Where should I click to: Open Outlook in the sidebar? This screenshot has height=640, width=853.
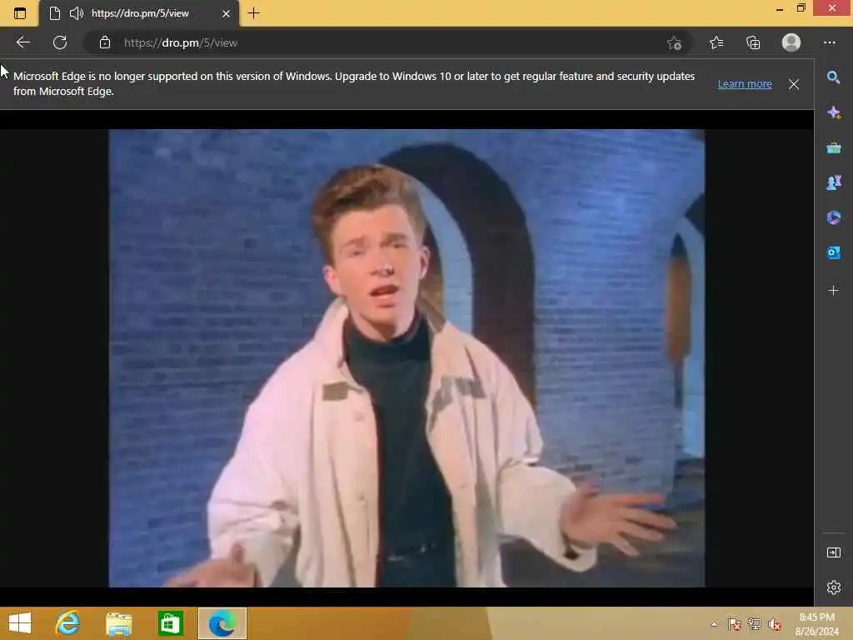coord(833,252)
